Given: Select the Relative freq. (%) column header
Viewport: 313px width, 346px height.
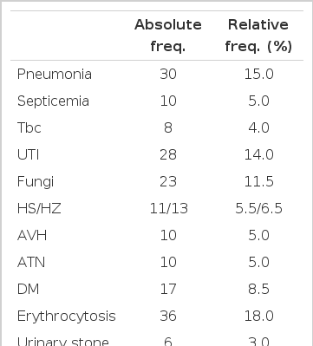Looking at the screenshot, I should 258,36.
